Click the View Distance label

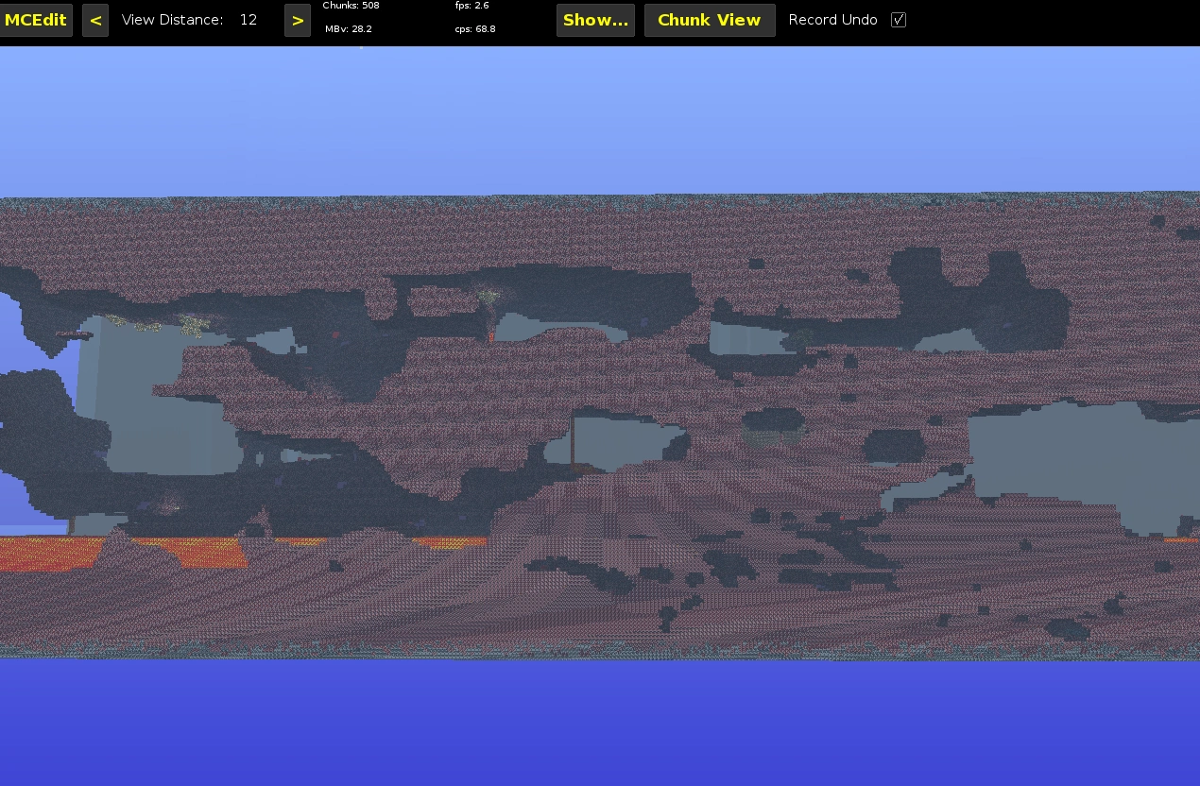[x=172, y=20]
